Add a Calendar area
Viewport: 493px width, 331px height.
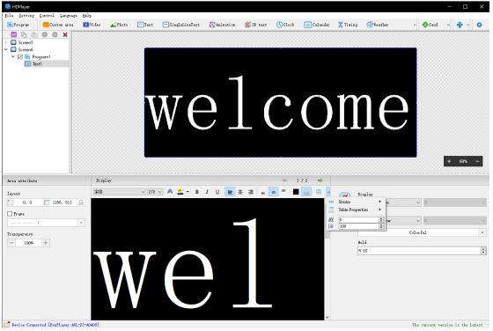pyautogui.click(x=317, y=25)
